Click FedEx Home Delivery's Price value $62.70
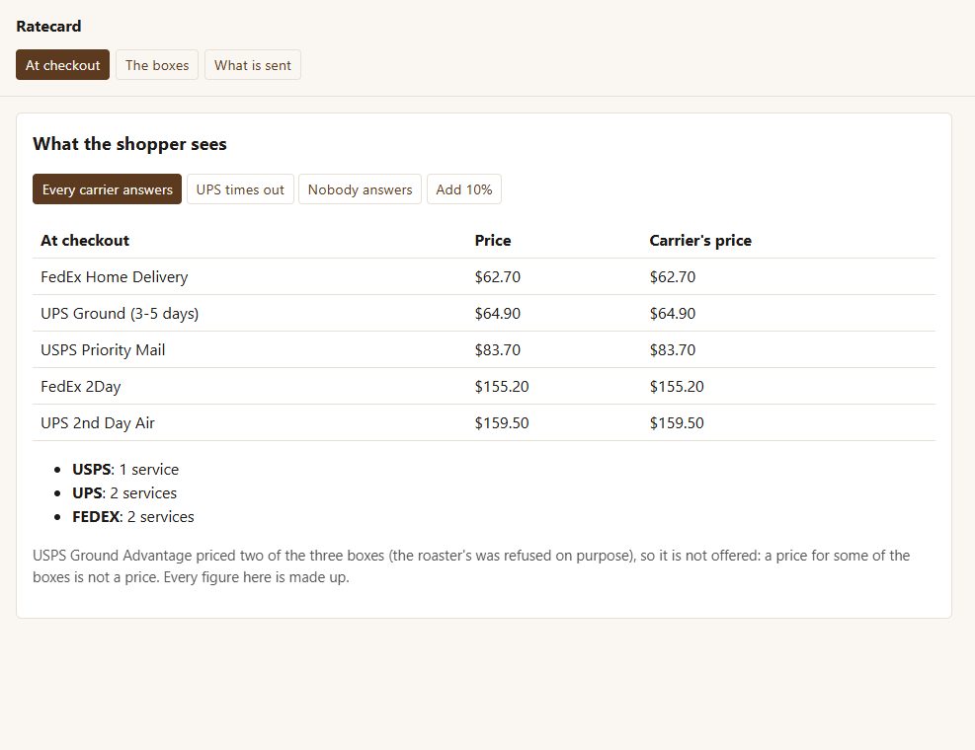 (498, 276)
